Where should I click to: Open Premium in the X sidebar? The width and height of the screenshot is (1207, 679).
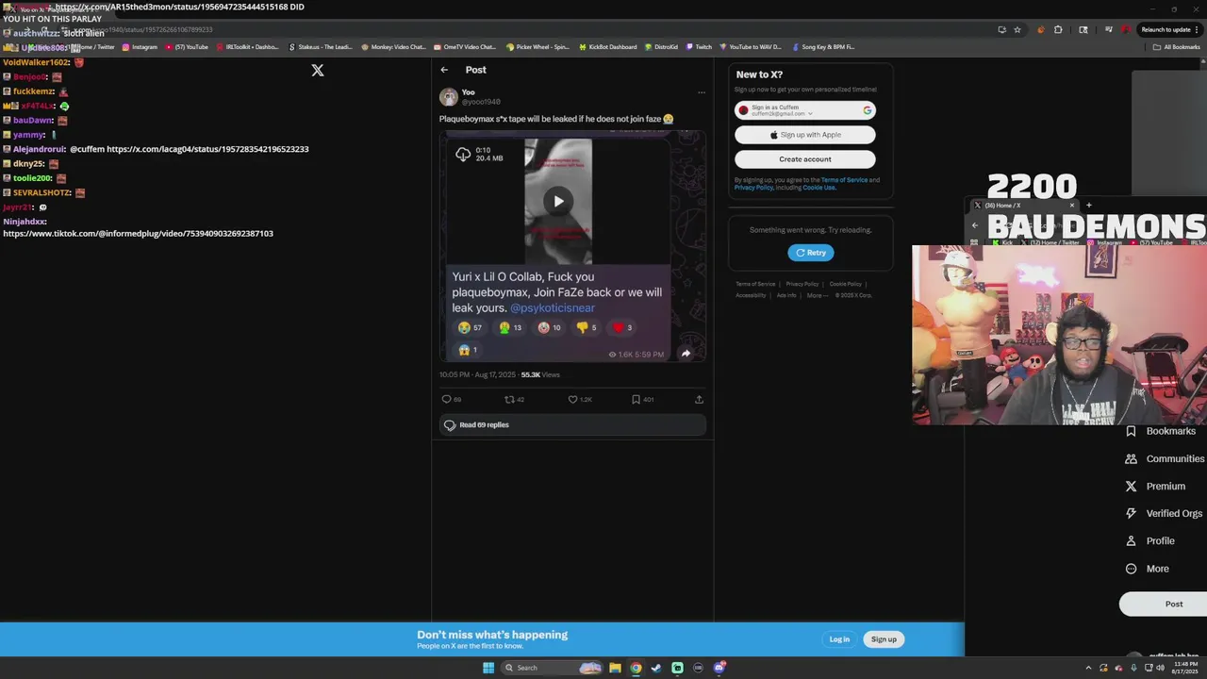tap(1155, 487)
